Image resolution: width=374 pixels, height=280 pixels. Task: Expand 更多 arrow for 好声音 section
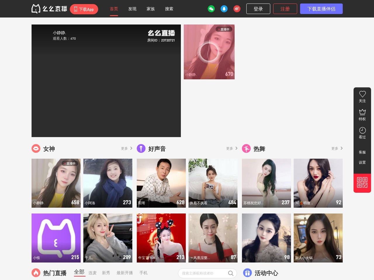click(x=236, y=148)
